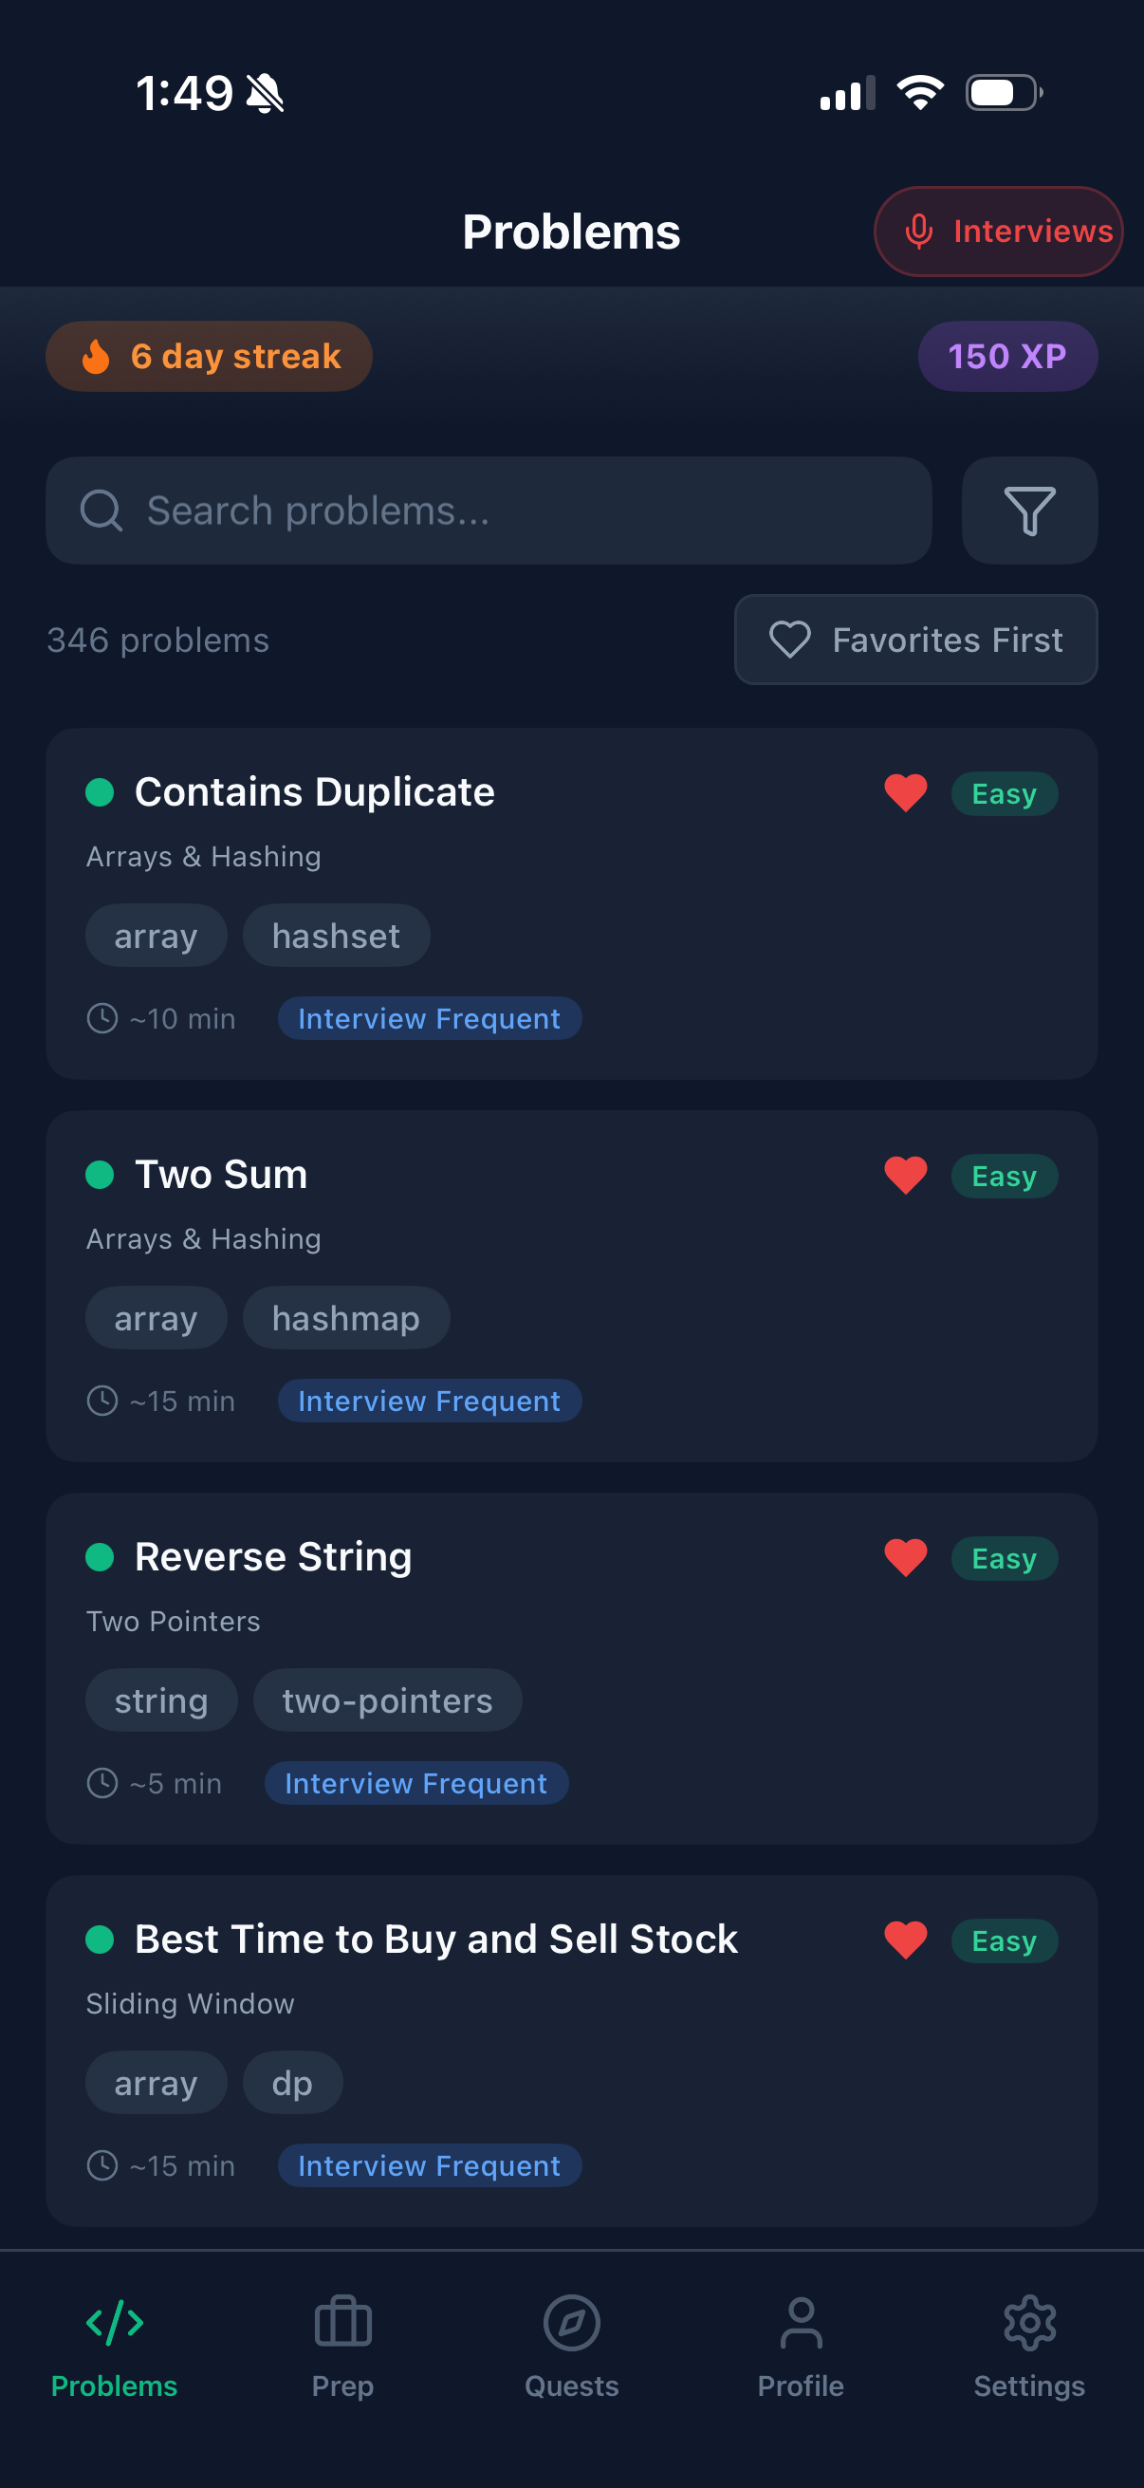Tap the search magnifier icon

tap(101, 511)
